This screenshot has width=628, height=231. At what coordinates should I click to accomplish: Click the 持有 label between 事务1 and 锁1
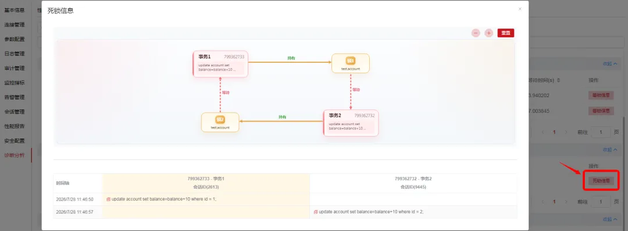point(291,58)
